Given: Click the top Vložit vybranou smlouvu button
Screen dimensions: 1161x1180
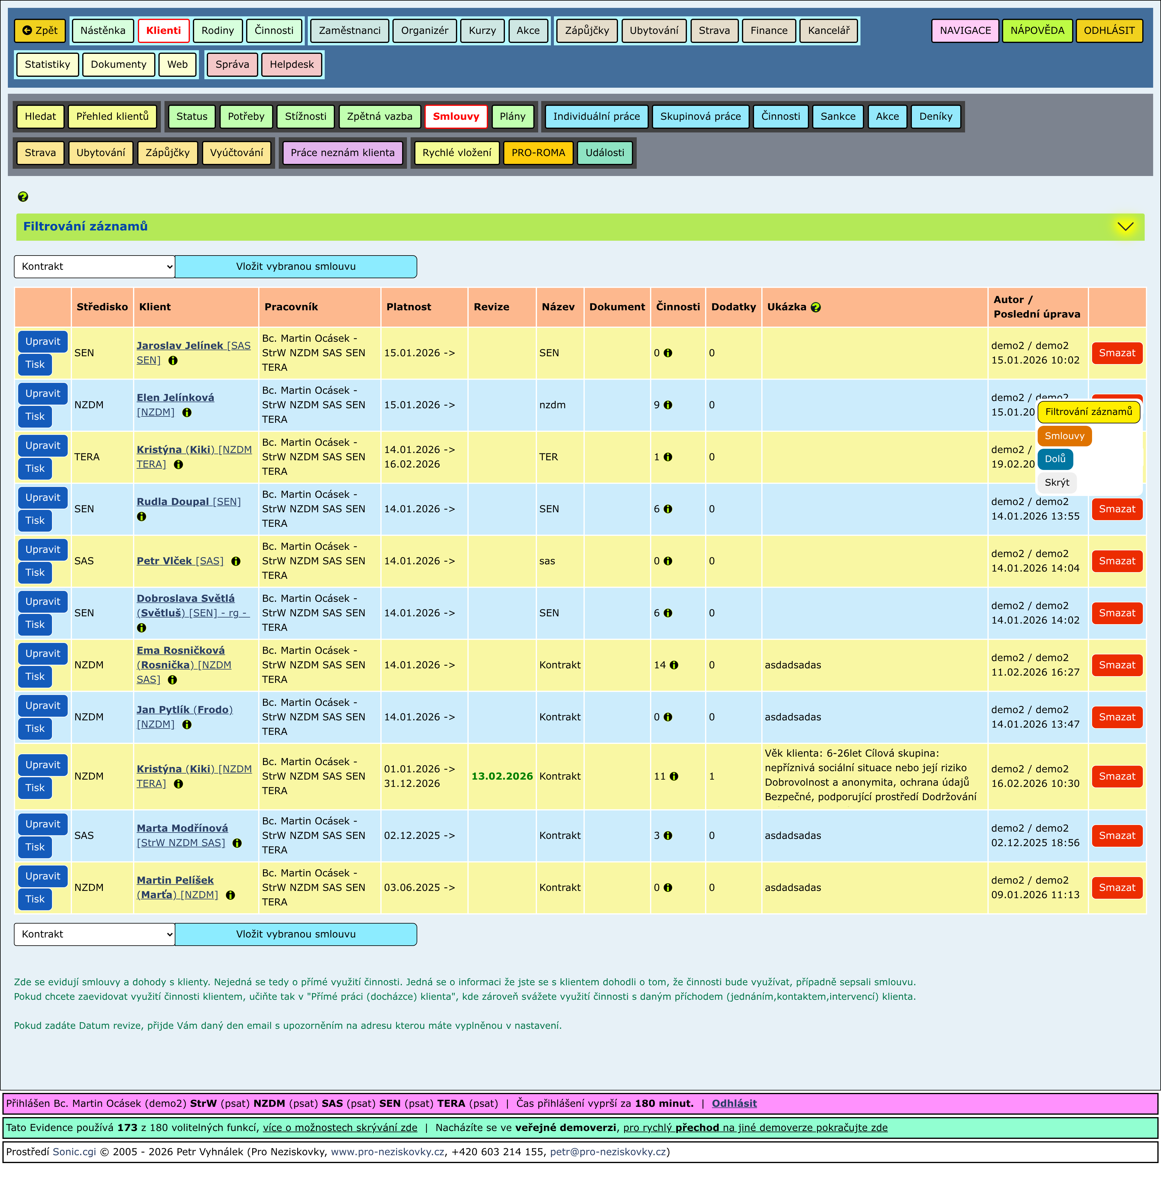Looking at the screenshot, I should pos(296,266).
